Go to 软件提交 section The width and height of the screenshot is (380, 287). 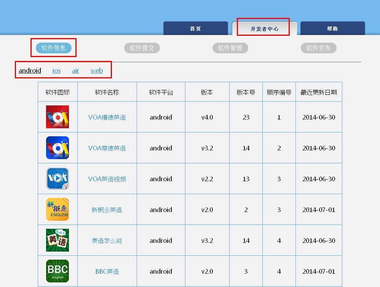pos(142,48)
